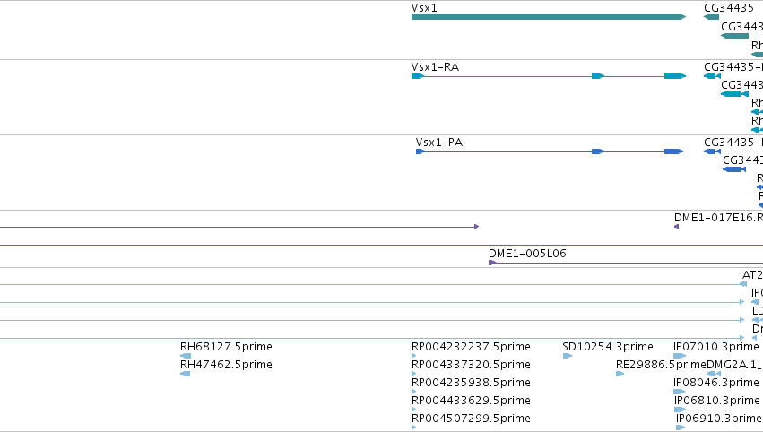This screenshot has height=432, width=763.
Task: Select the RH68127.5prime EST arrow
Action: pyautogui.click(x=185, y=356)
